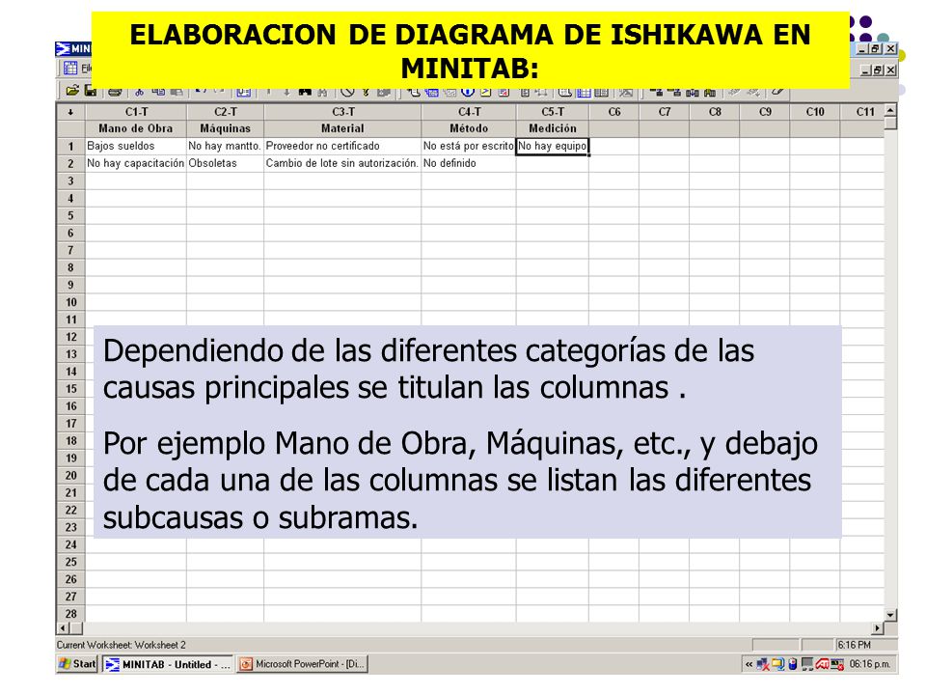This screenshot has height=695, width=926.
Task: Click the ATI tray icon
Action: 823,664
